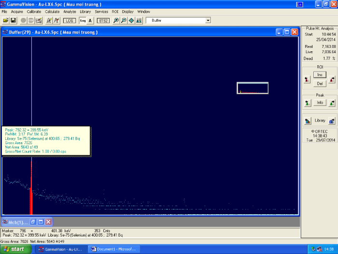Go to the previous ROI with left-arrow icon
Image resolution: width=338 pixels, height=254 pixels.
(307, 79)
